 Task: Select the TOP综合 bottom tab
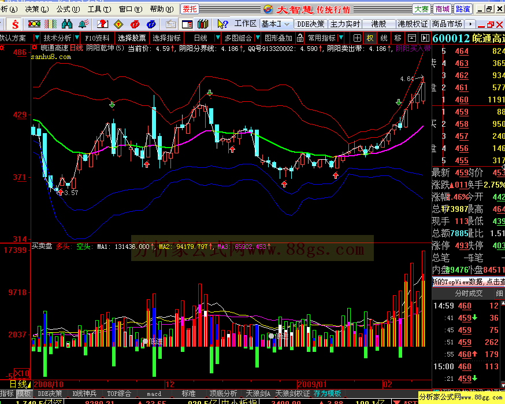(119, 394)
